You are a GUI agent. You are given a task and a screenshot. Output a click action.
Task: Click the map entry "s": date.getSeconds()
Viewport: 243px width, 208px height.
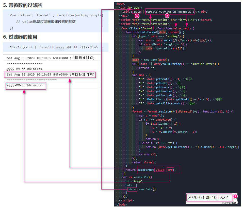(162, 95)
